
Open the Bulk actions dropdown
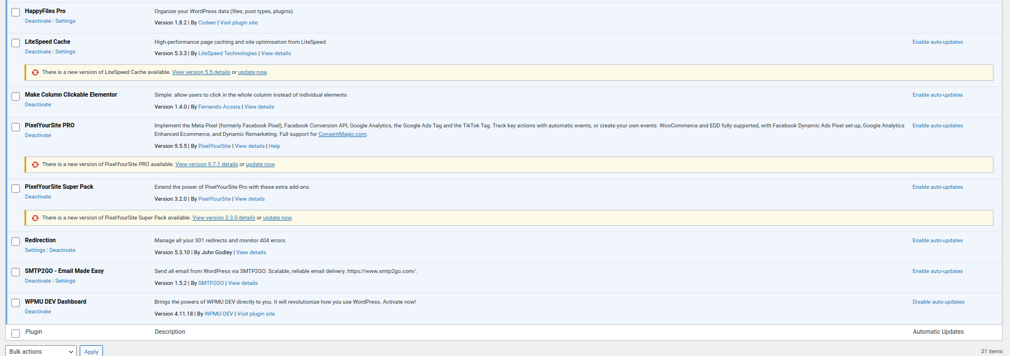[41, 351]
